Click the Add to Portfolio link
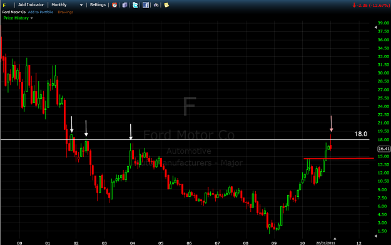This screenshot has height=245, width=391. point(41,12)
